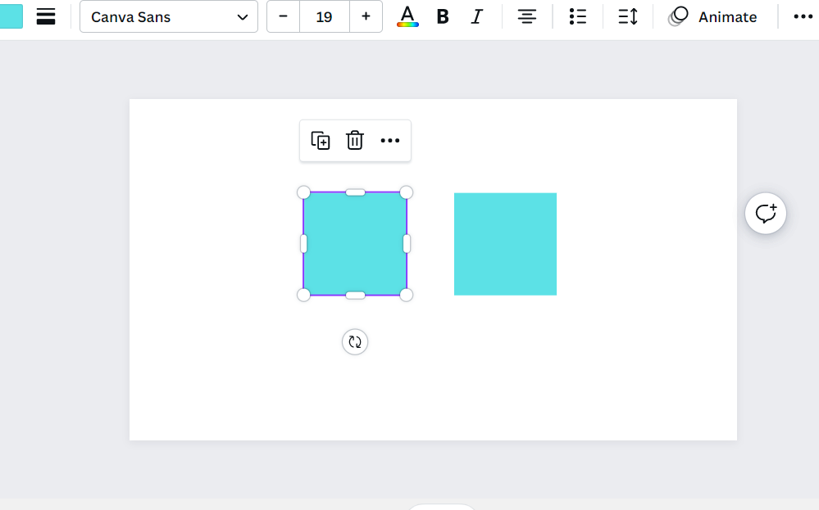
Task: Add a comment using speech bubble icon
Action: click(766, 214)
